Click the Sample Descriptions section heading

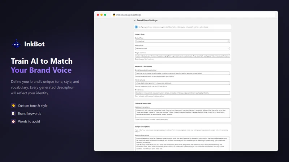tap(142, 127)
